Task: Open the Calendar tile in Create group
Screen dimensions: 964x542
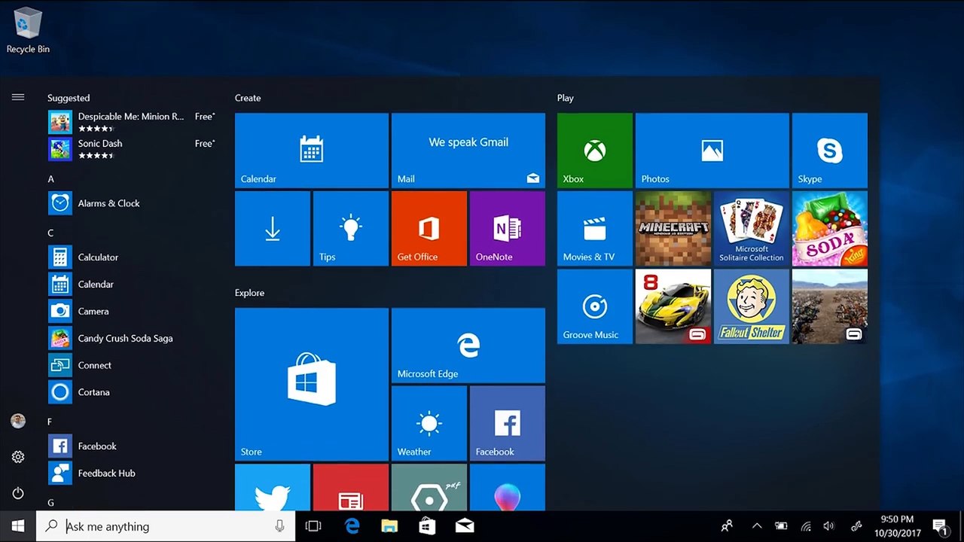Action: [312, 151]
